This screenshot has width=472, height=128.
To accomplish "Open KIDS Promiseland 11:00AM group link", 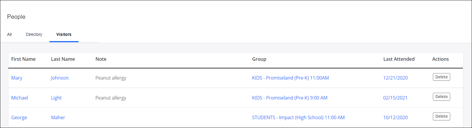I will pyautogui.click(x=290, y=78).
